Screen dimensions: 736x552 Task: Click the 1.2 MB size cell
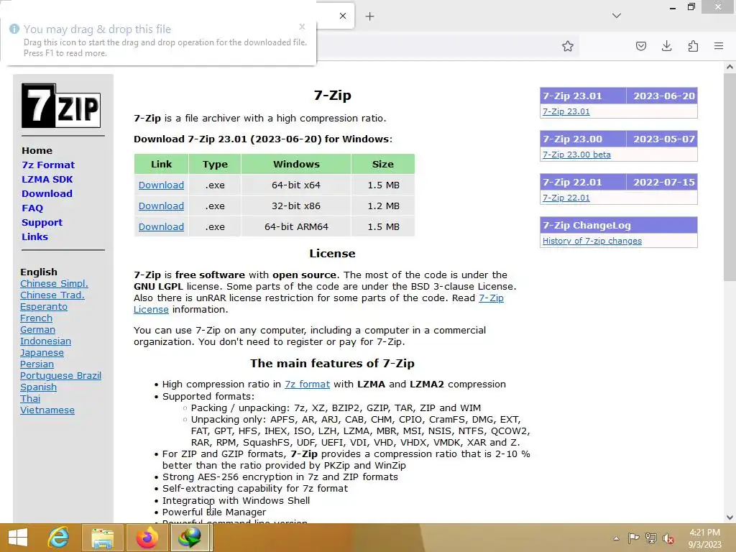(x=383, y=206)
